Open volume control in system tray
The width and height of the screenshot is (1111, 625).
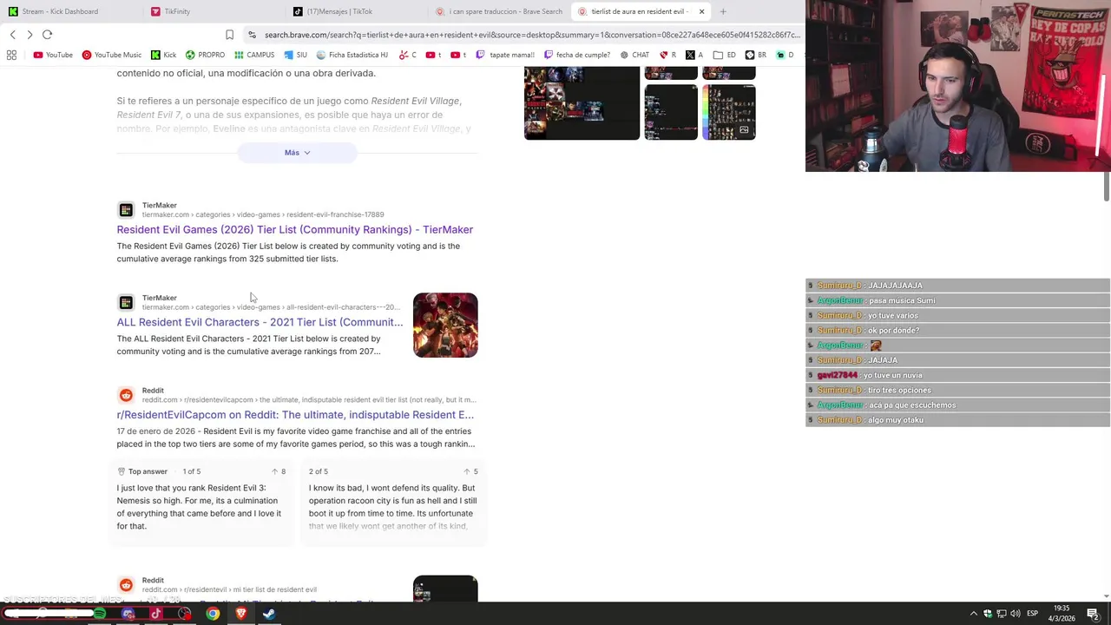1015,614
